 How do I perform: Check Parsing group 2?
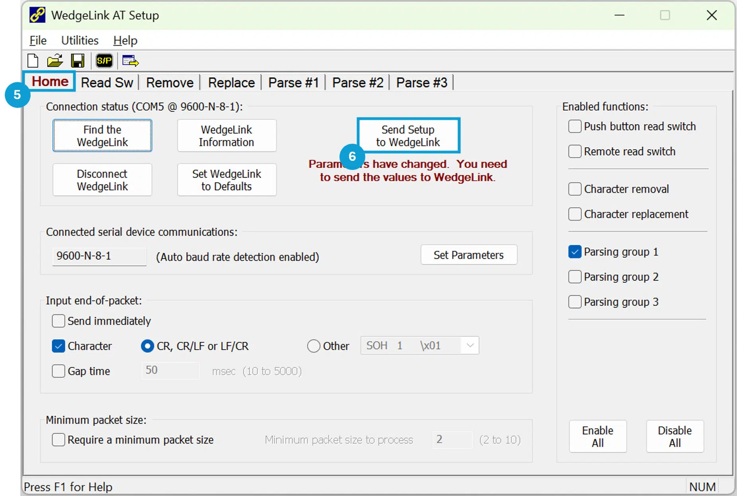click(575, 277)
